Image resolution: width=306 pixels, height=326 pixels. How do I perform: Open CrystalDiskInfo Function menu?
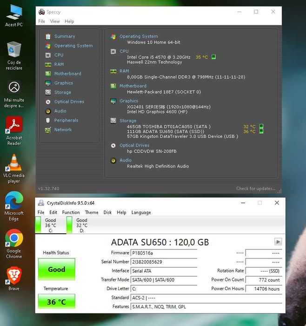tap(71, 212)
